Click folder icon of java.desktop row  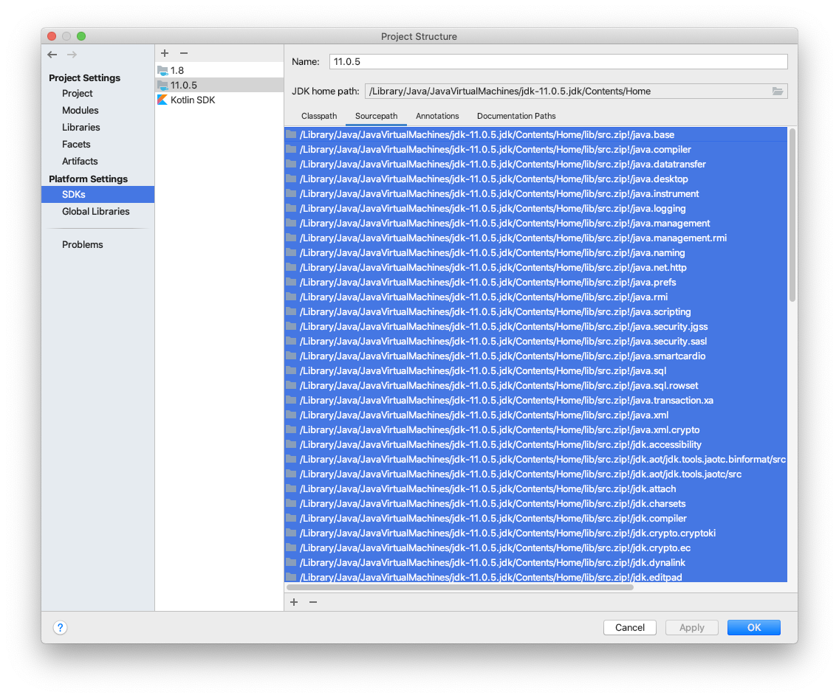tap(291, 179)
